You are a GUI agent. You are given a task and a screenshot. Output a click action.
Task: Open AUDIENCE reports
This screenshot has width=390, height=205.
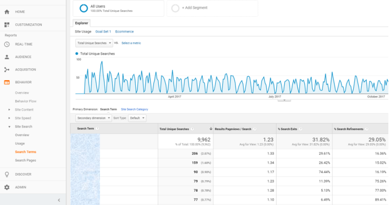coord(23,57)
